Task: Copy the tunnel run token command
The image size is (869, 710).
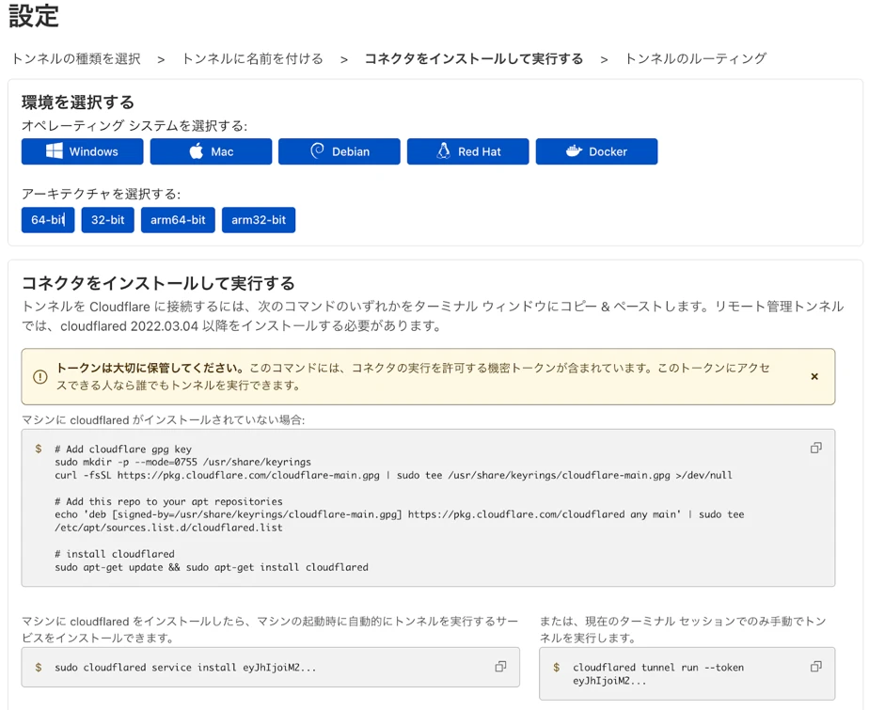Action: [815, 667]
